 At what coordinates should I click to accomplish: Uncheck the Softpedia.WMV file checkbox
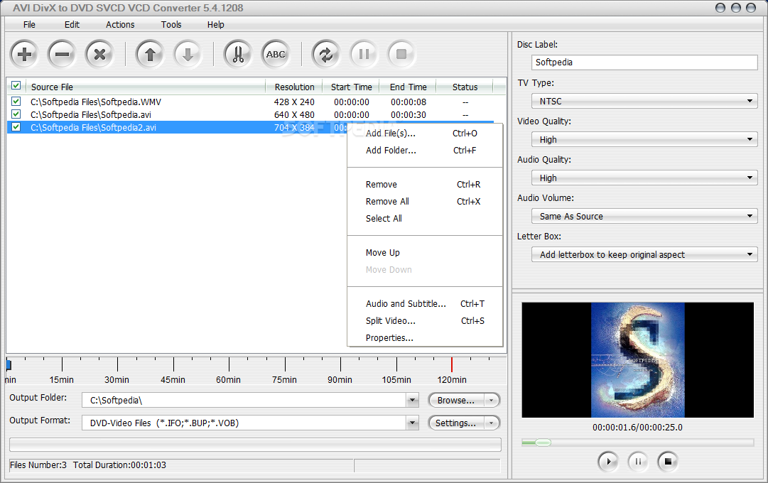(x=16, y=102)
